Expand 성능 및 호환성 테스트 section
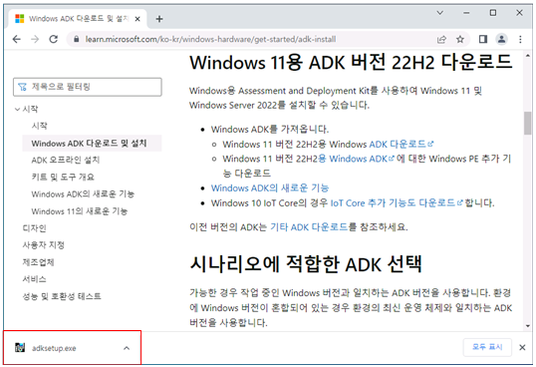 [62, 296]
